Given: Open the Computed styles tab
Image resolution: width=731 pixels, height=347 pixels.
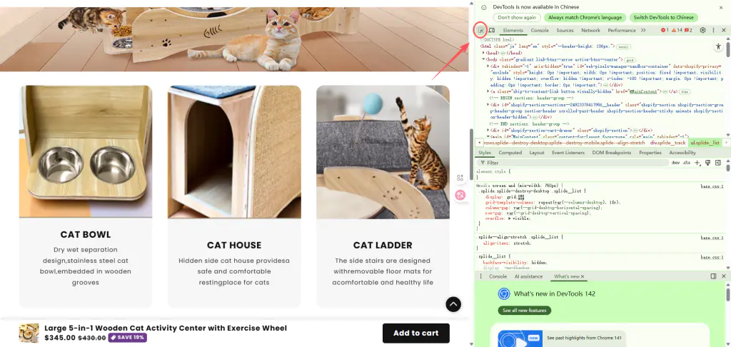Looking at the screenshot, I should [x=510, y=153].
